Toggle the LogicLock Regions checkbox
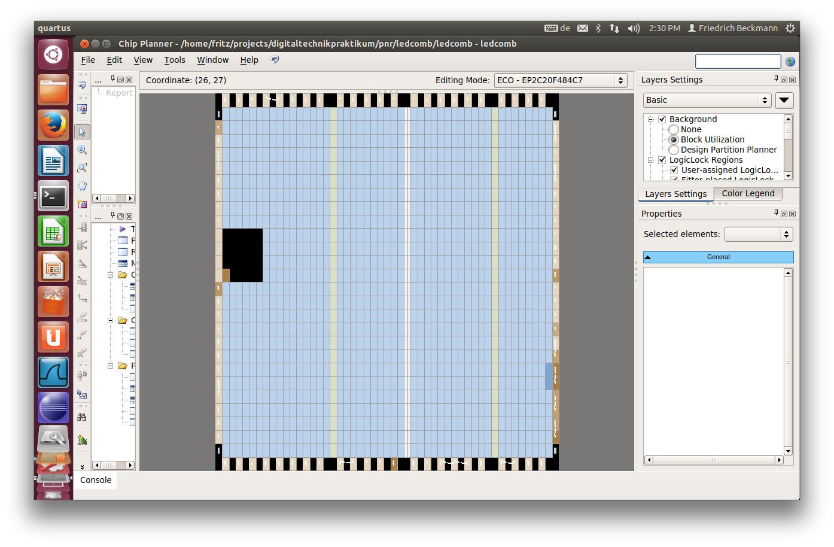The image size is (834, 547). (662, 160)
